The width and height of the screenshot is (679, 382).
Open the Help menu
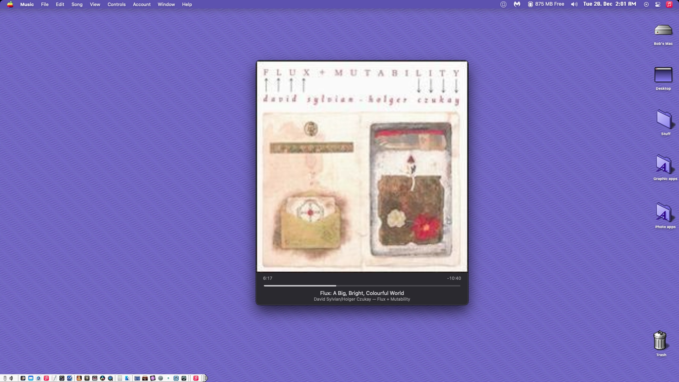187,4
